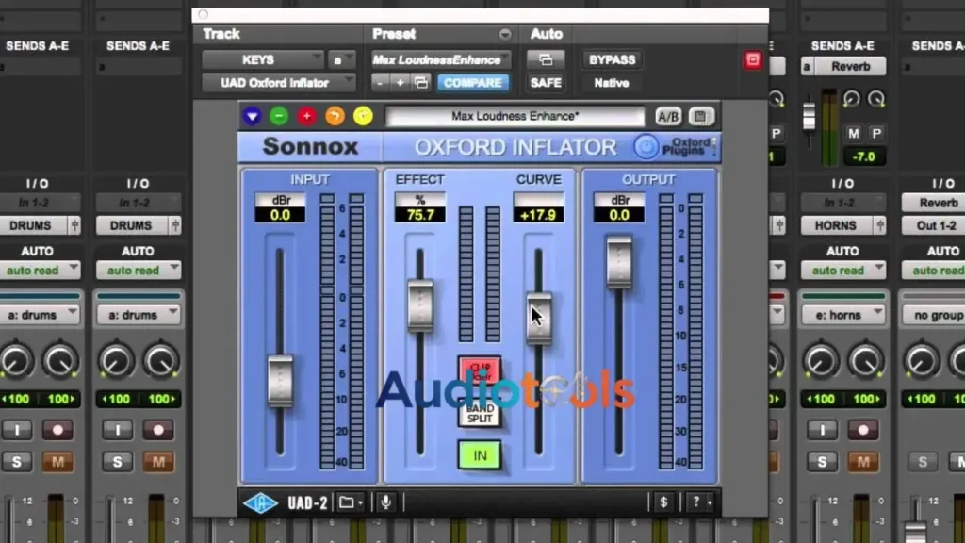Screen dimensions: 965x543
Task: Select previous preset with the minus button
Action: [380, 83]
